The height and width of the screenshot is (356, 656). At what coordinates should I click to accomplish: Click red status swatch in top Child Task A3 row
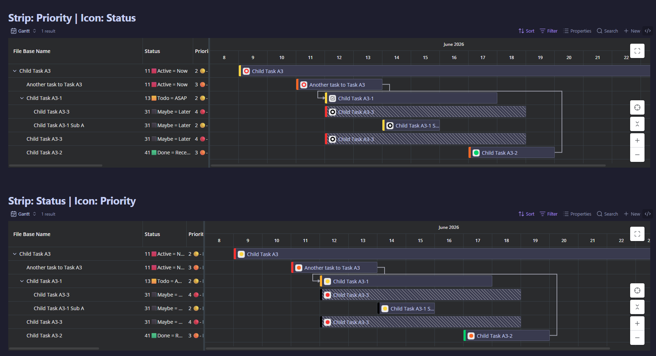[x=154, y=71]
